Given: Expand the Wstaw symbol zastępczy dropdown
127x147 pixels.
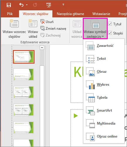Looking at the screenshot, I should click(95, 29).
